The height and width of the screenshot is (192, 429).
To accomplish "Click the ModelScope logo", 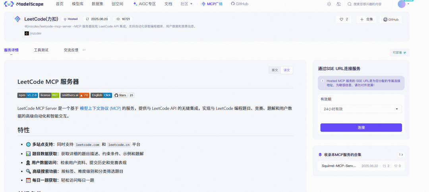I will [23, 4].
